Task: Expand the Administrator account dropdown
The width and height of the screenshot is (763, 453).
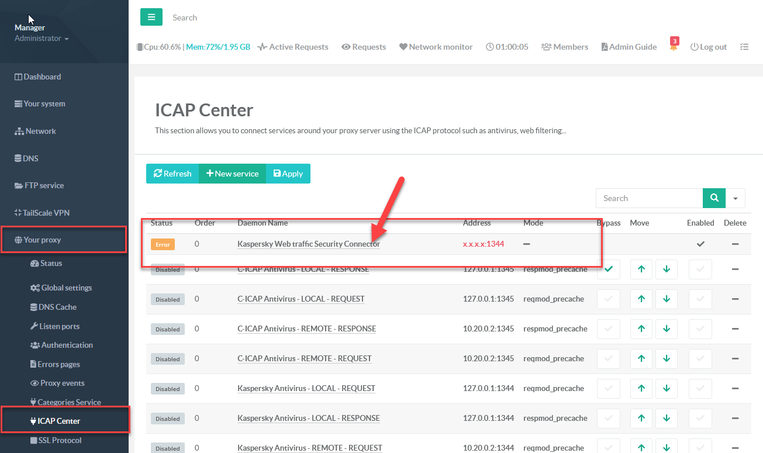Action: tap(42, 39)
